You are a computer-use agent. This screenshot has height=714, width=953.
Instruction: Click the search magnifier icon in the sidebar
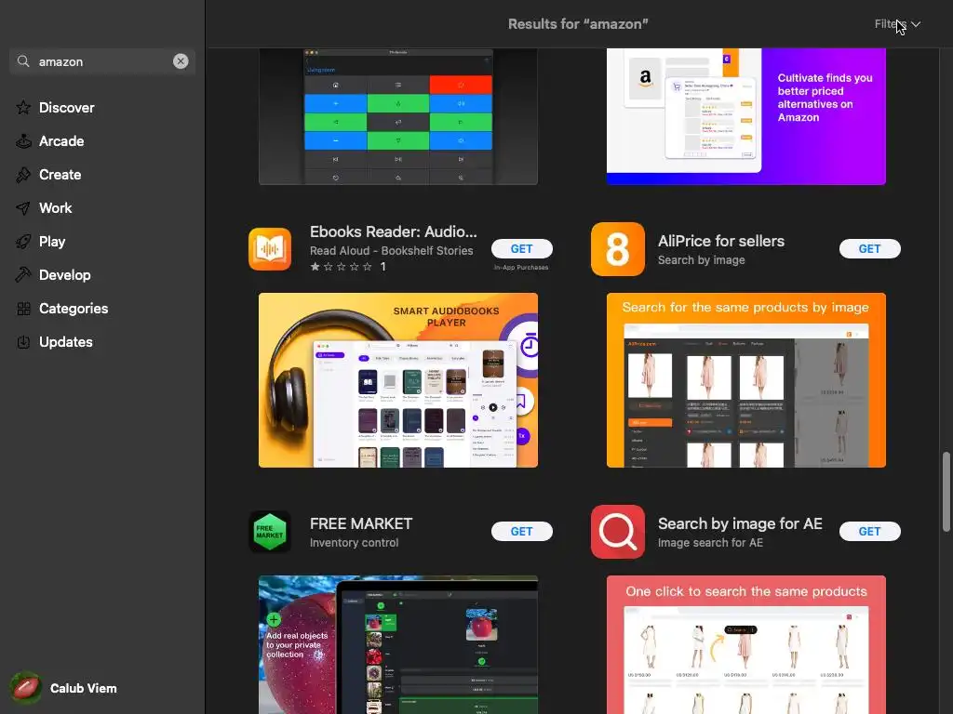(23, 61)
